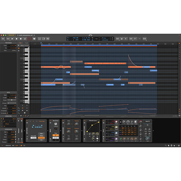Click the rightmost panel icon in bottom bar
181x181 pixels.
179,146
